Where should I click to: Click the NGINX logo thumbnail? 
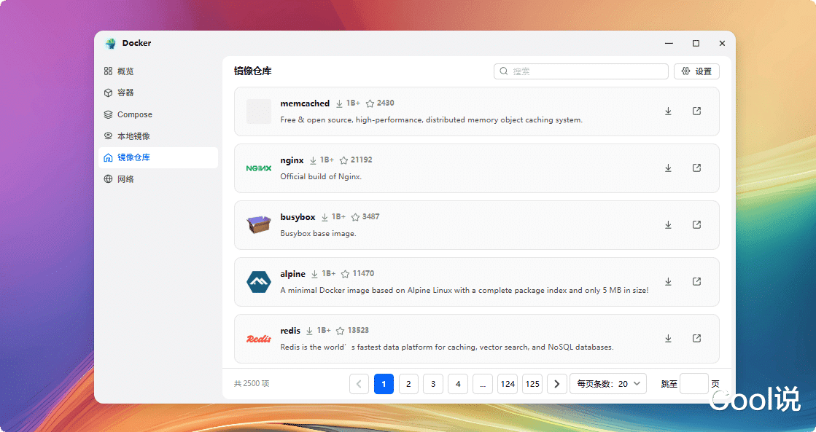[259, 168]
